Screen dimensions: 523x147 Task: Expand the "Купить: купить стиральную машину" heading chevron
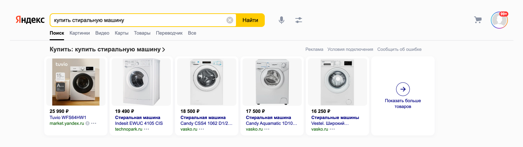164,50
